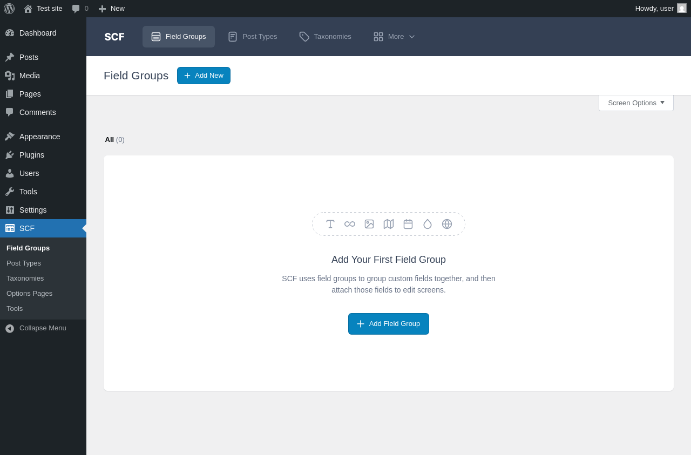This screenshot has width=691, height=455.
Task: Open Posts menu item
Action: tap(43, 57)
